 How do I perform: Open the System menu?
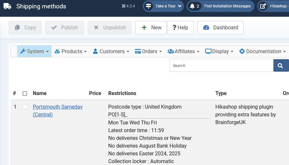34,51
